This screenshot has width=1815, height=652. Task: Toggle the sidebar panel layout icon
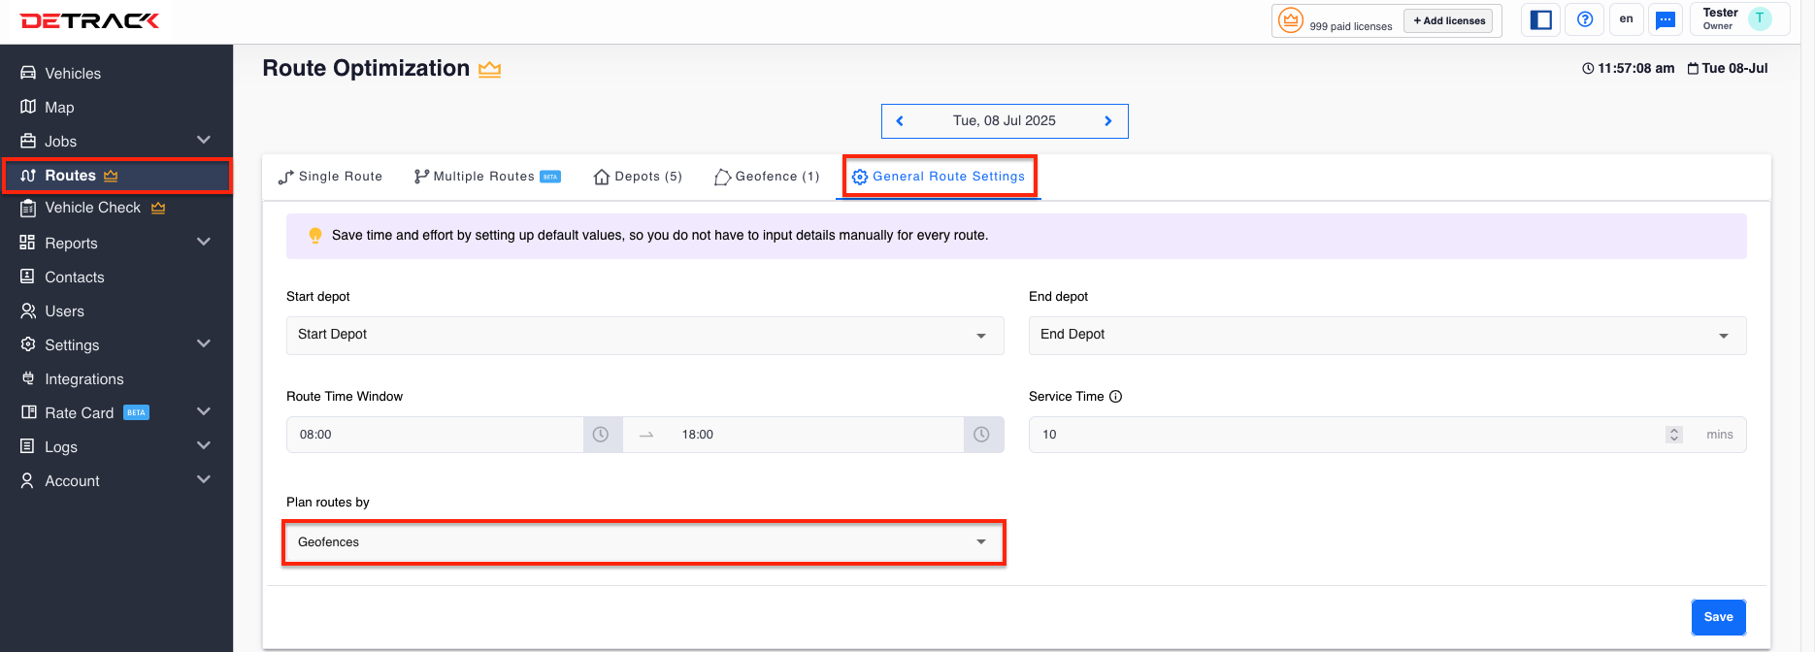click(1541, 19)
